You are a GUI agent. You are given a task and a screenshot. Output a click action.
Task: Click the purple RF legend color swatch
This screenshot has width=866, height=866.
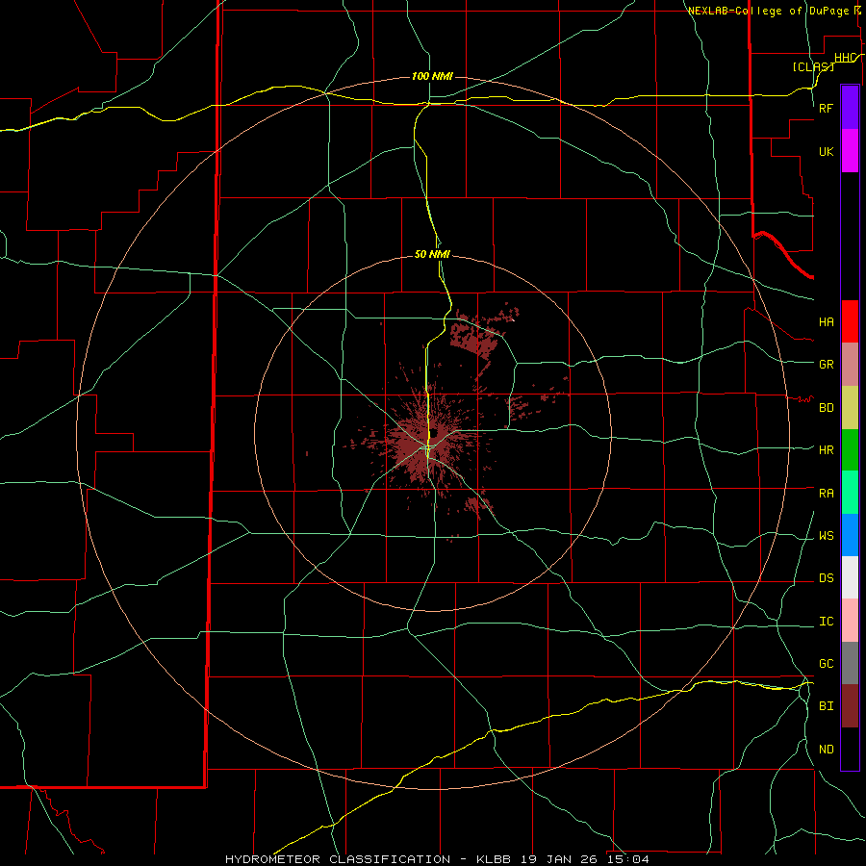pos(850,108)
